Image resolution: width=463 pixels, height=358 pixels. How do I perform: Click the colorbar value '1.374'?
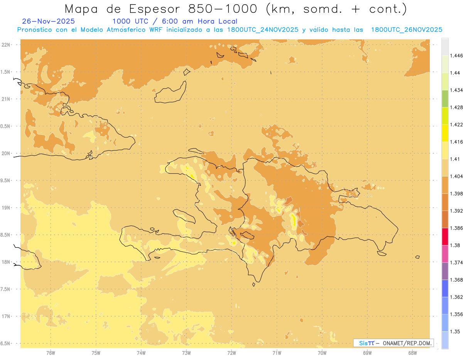click(456, 263)
